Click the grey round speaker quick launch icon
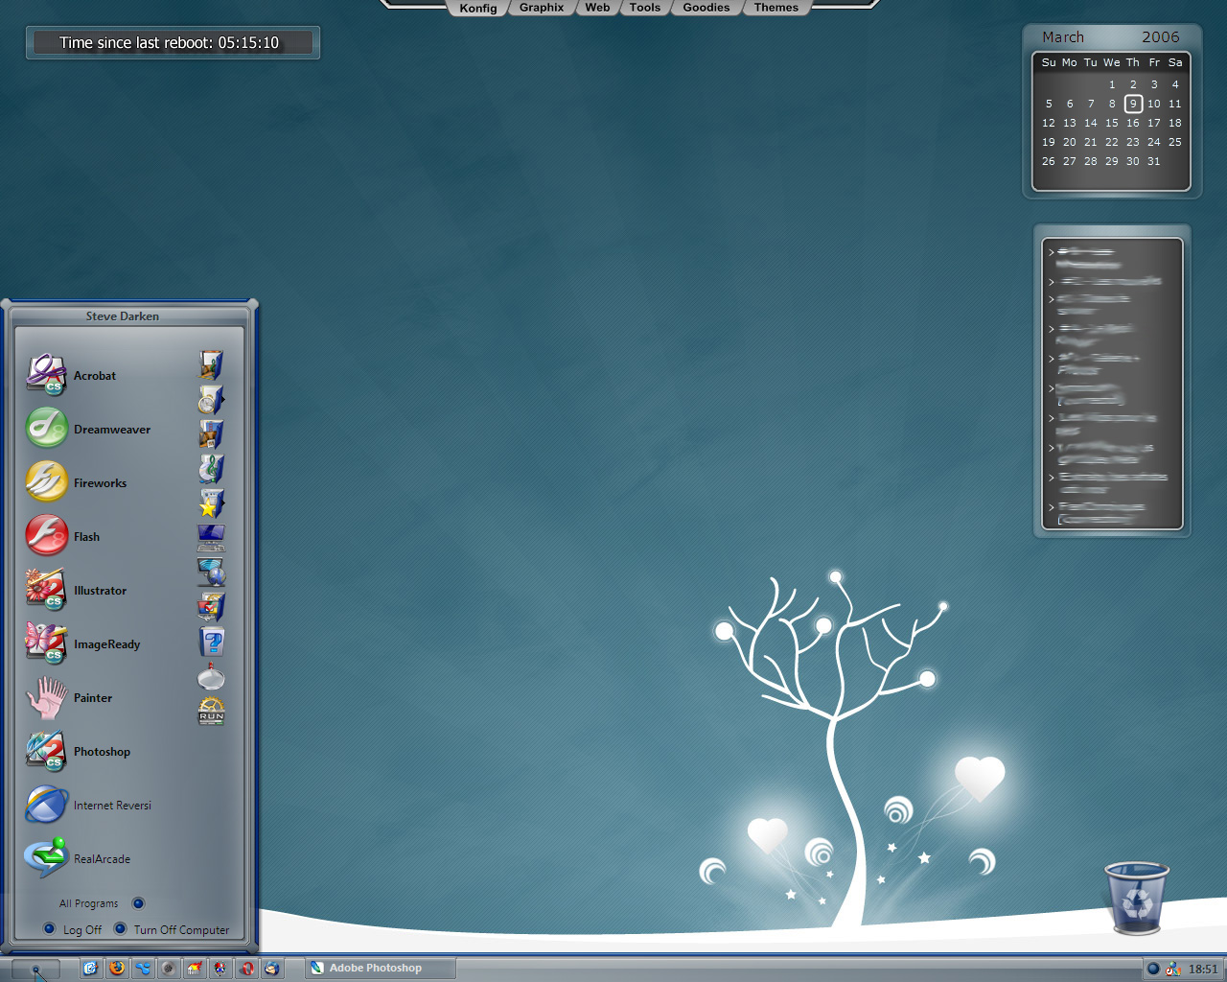Image resolution: width=1227 pixels, height=982 pixels. click(169, 968)
